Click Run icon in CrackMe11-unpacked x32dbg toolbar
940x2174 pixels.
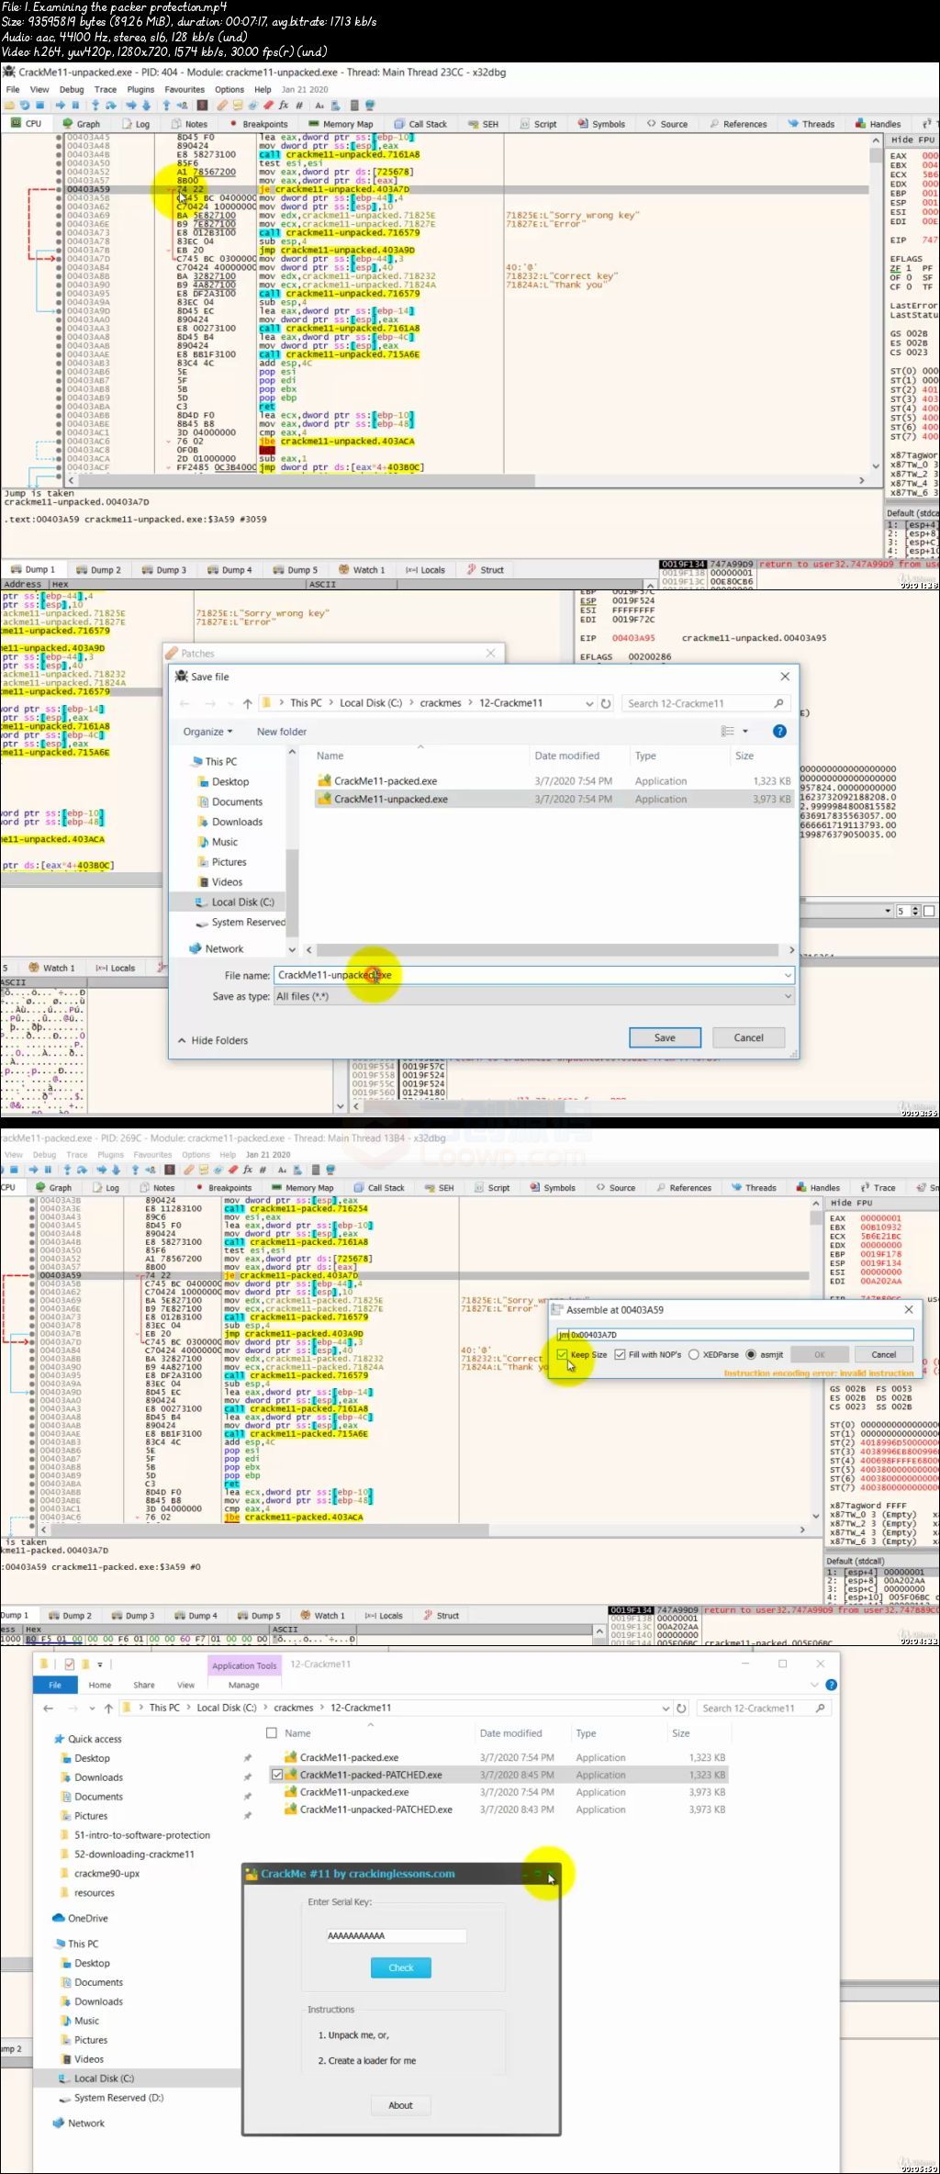pyautogui.click(x=61, y=106)
